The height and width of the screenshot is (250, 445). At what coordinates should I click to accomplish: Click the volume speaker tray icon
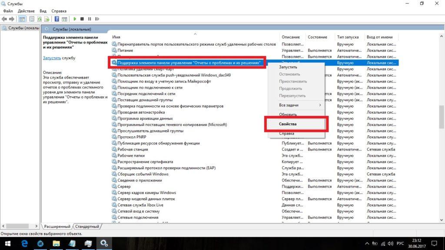coord(391,243)
